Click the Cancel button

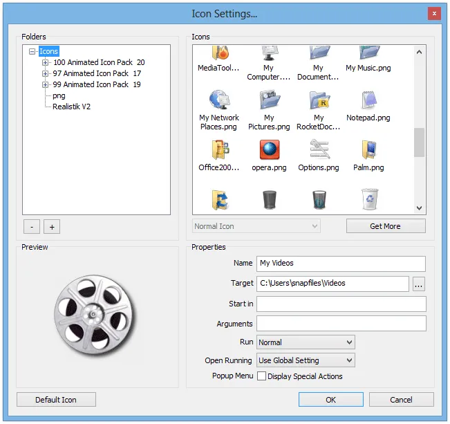401,400
